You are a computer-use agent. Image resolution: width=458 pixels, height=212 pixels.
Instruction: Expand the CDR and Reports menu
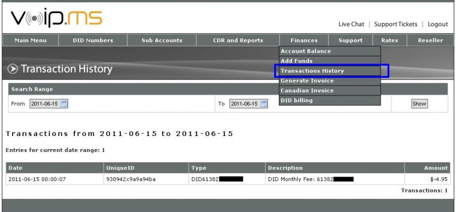238,40
